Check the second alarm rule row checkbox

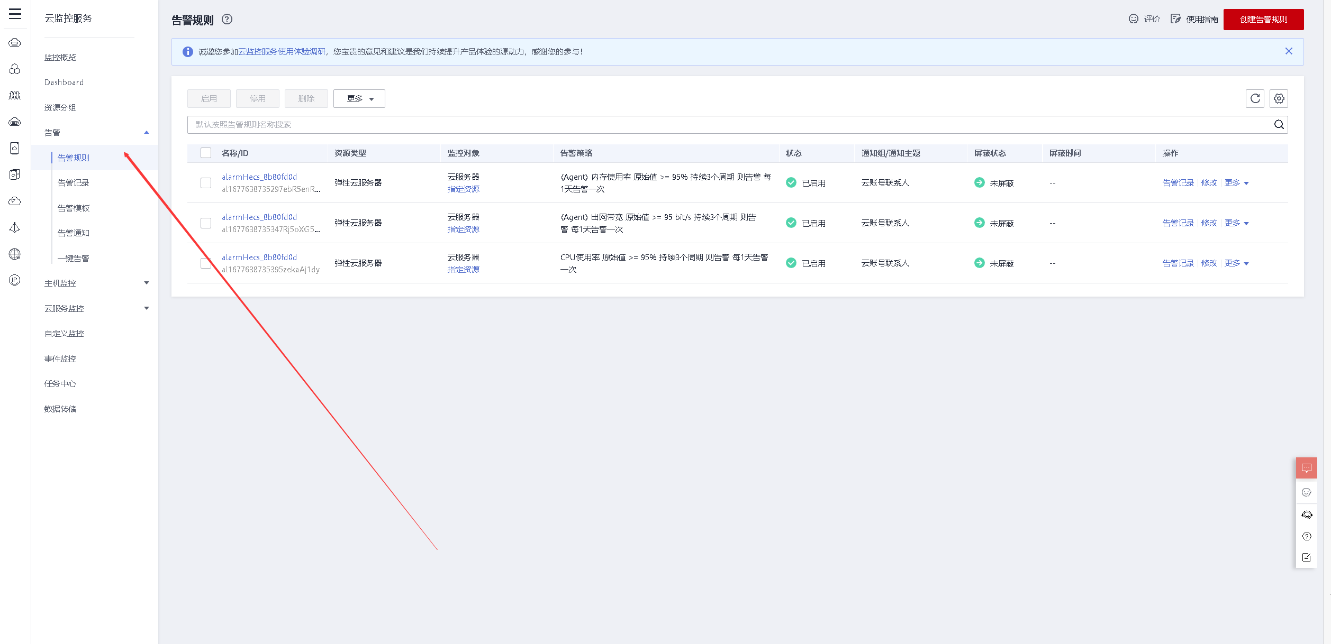[206, 223]
